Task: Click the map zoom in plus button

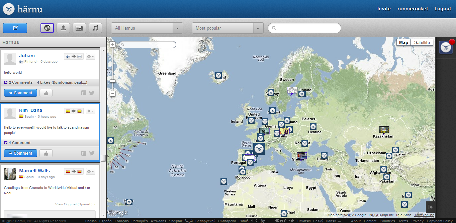Action: click(113, 44)
